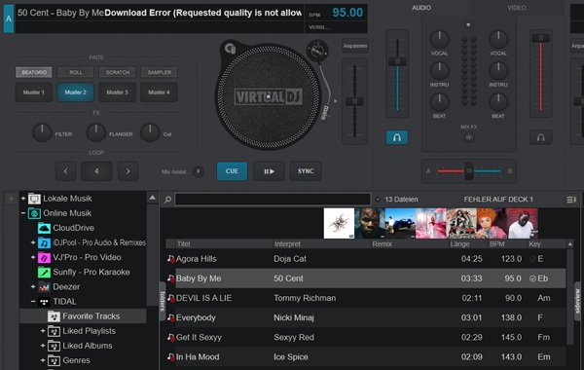Click the Lokale Musik computer icon
This screenshot has height=370, width=584.
click(x=34, y=199)
